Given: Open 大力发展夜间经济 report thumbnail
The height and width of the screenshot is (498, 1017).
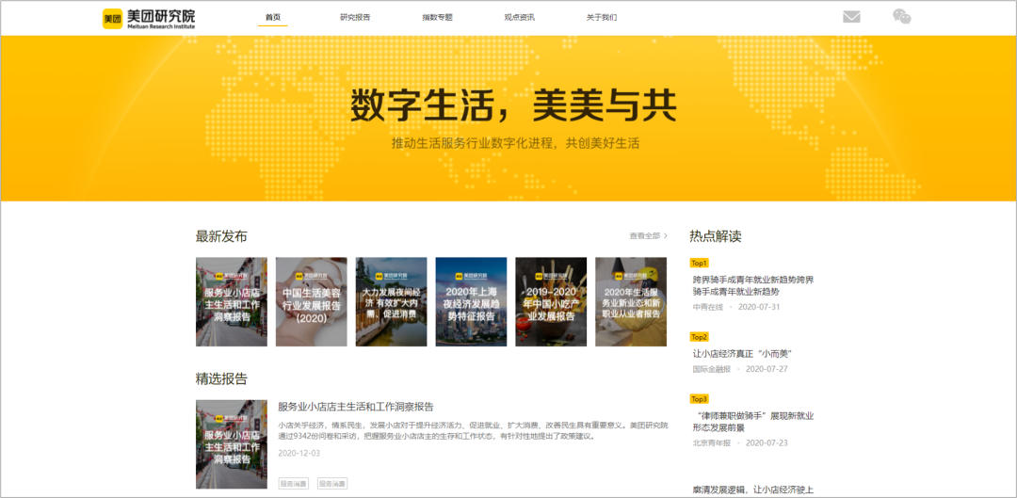Looking at the screenshot, I should click(x=391, y=301).
